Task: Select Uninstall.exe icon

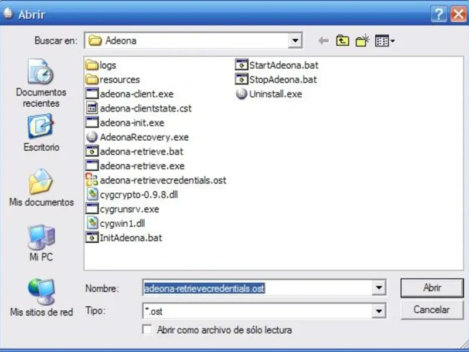Action: point(242,94)
